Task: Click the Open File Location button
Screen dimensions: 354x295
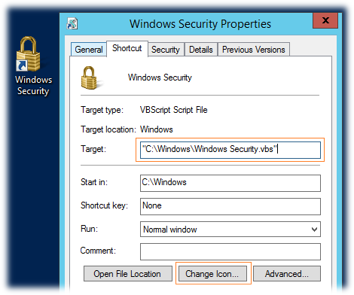Action: click(128, 274)
